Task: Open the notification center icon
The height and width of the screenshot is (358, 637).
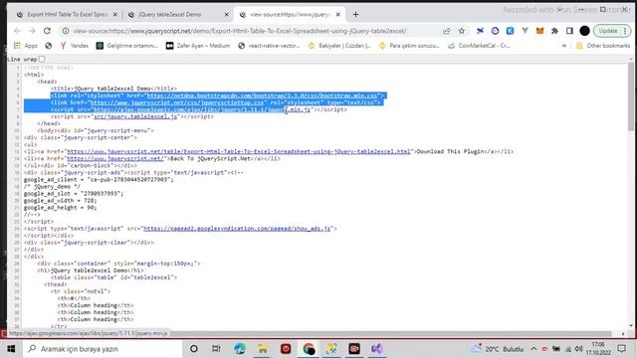Action: click(621, 349)
